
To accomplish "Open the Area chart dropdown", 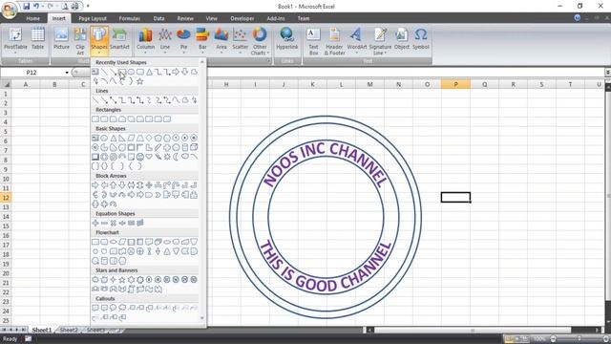I will pos(221,41).
